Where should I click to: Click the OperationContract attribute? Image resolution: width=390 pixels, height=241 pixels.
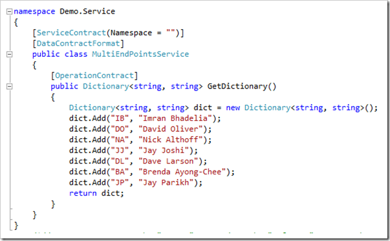(x=94, y=76)
